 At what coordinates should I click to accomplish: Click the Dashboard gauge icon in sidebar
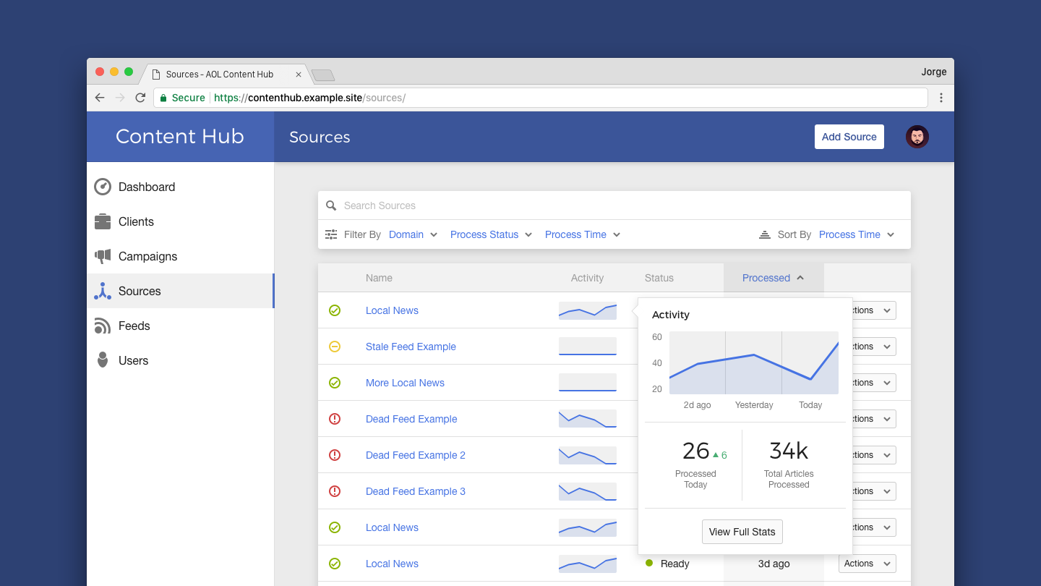click(x=103, y=187)
